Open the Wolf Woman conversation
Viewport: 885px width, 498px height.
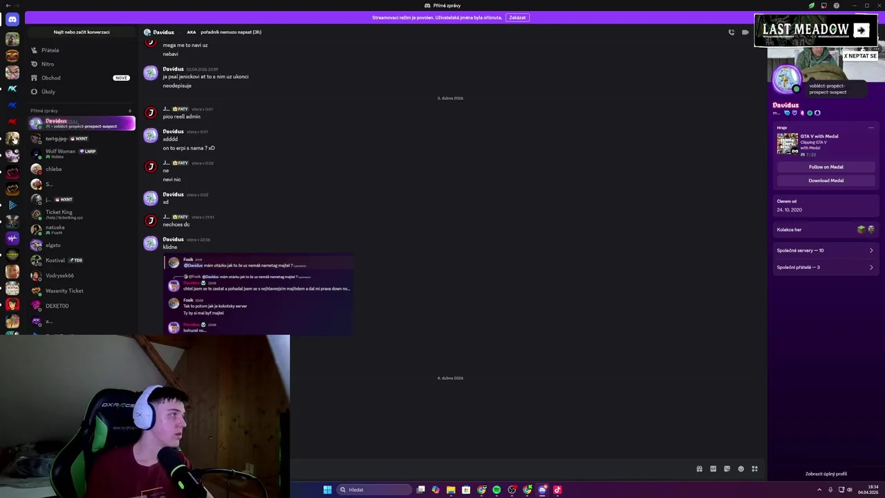pos(82,154)
